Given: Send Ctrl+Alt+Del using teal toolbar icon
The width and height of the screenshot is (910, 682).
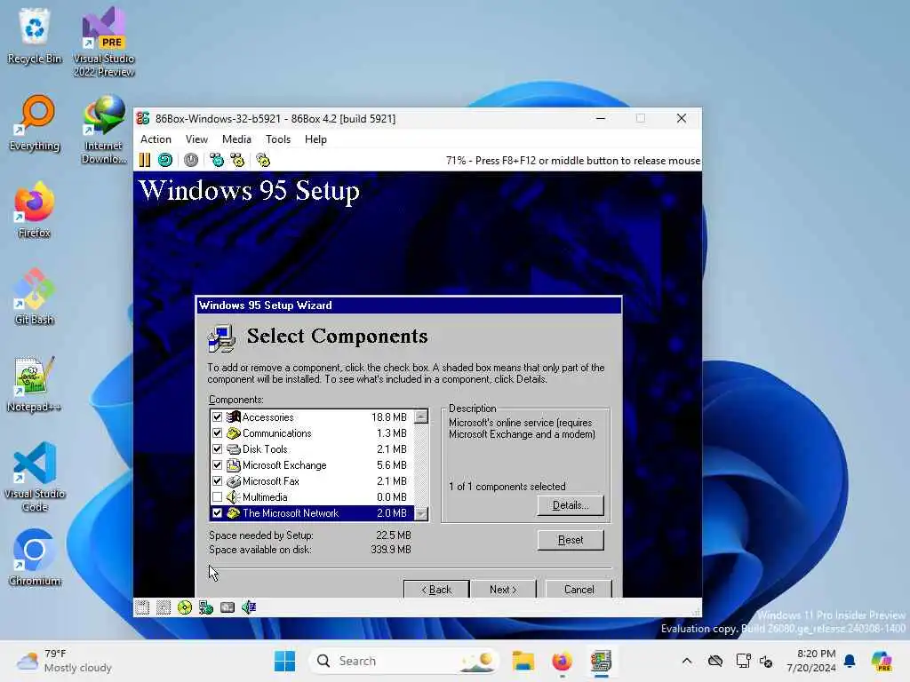Looking at the screenshot, I should (x=217, y=160).
